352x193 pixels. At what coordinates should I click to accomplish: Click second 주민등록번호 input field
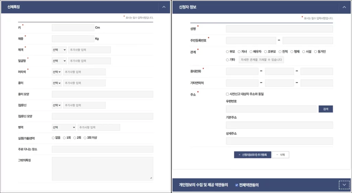tap(308, 41)
